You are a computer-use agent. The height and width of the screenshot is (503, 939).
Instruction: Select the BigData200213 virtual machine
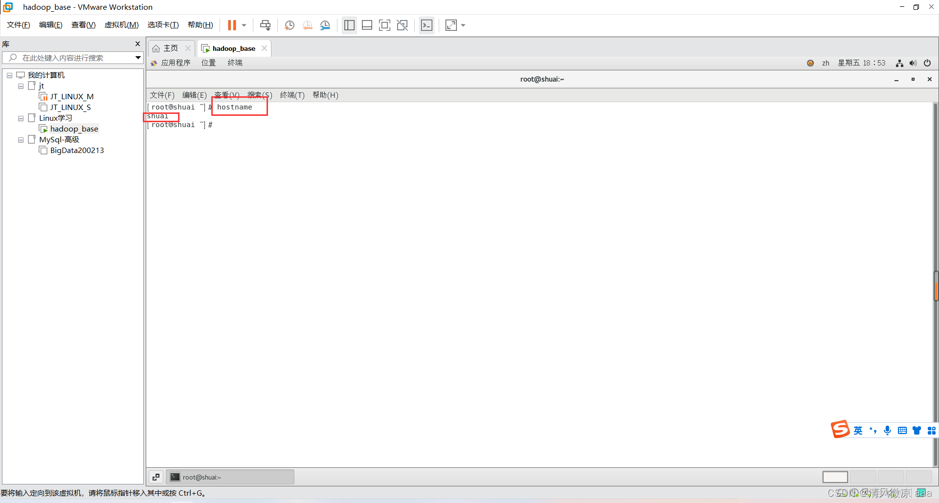71,151
